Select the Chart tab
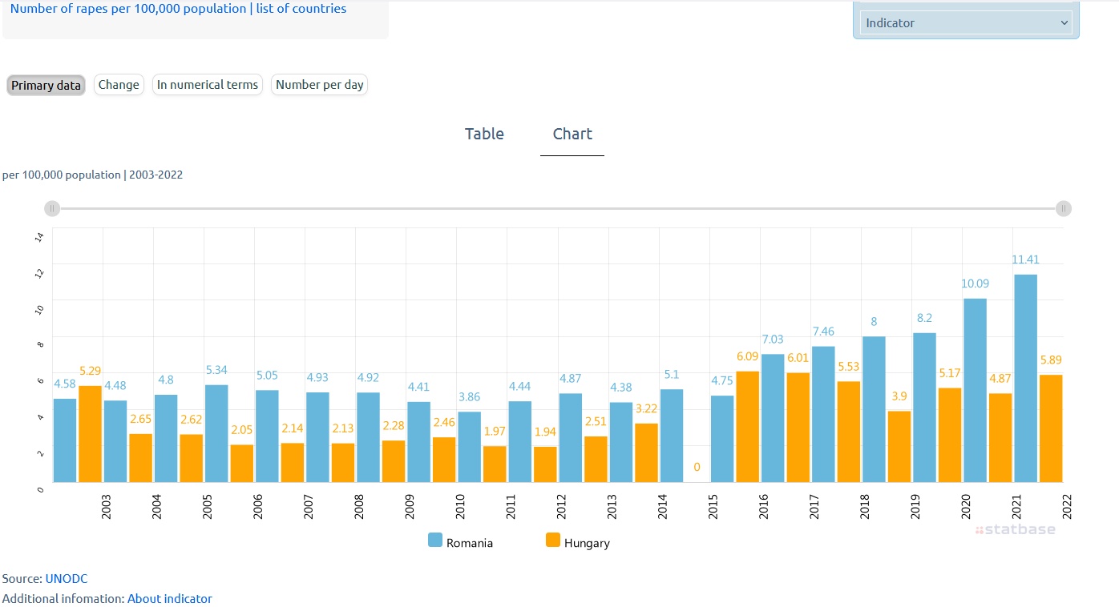 (x=572, y=134)
